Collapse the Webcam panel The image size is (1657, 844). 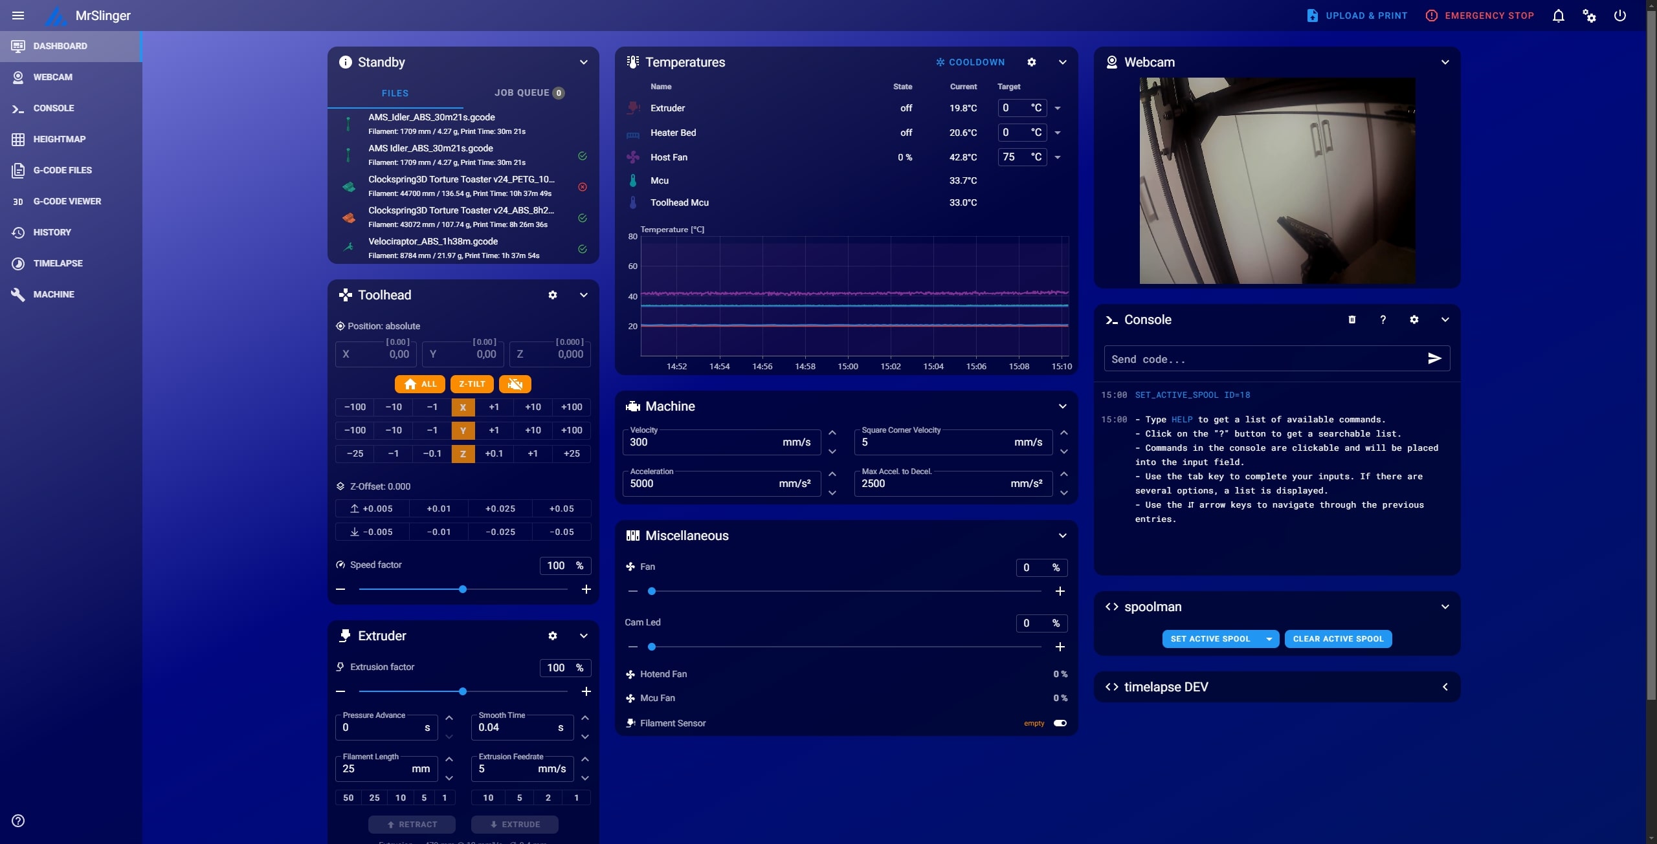coord(1445,62)
